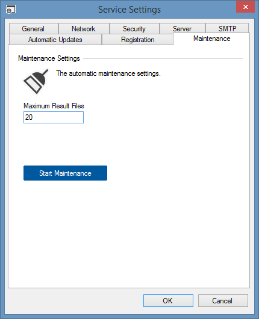Click the Service Settings window icon in title bar
259x319 pixels.
(x=11, y=10)
